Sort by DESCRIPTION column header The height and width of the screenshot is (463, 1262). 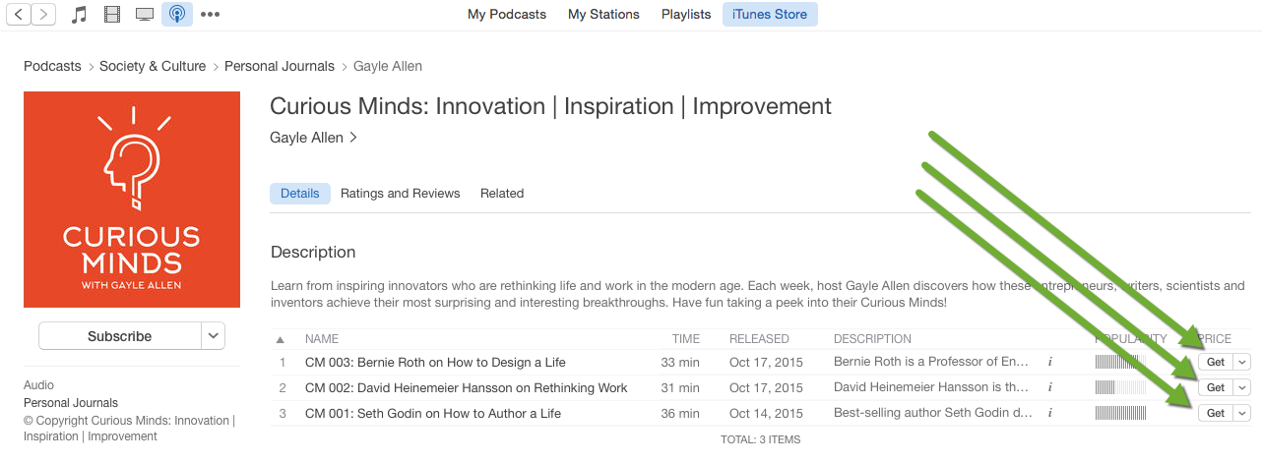tap(872, 339)
